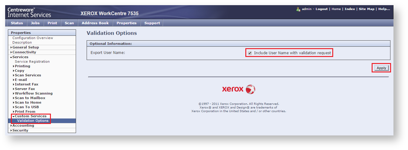This screenshot has height=150, width=408.
Task: Open the Scan tab
Action: point(69,23)
